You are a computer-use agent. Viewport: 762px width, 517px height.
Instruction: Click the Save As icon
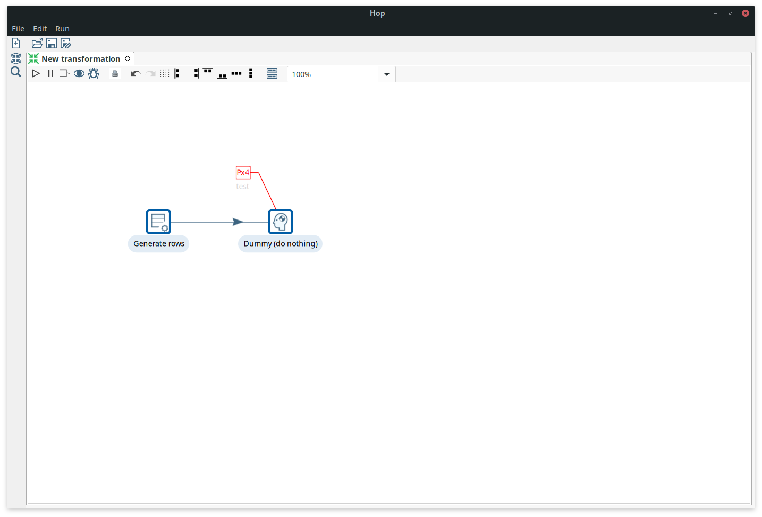pos(66,44)
